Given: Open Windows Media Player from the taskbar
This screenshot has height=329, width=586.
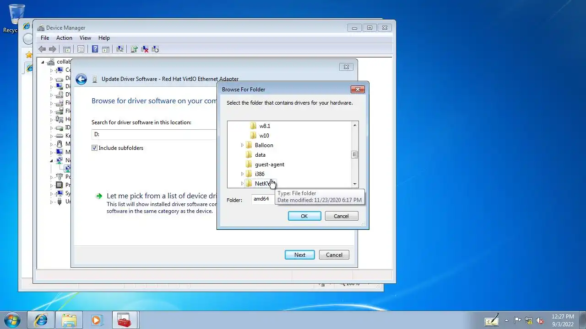Looking at the screenshot, I should (96, 320).
